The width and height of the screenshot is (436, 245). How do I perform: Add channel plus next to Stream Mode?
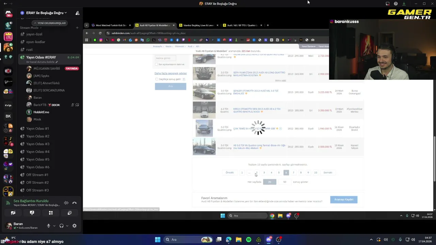(77, 28)
